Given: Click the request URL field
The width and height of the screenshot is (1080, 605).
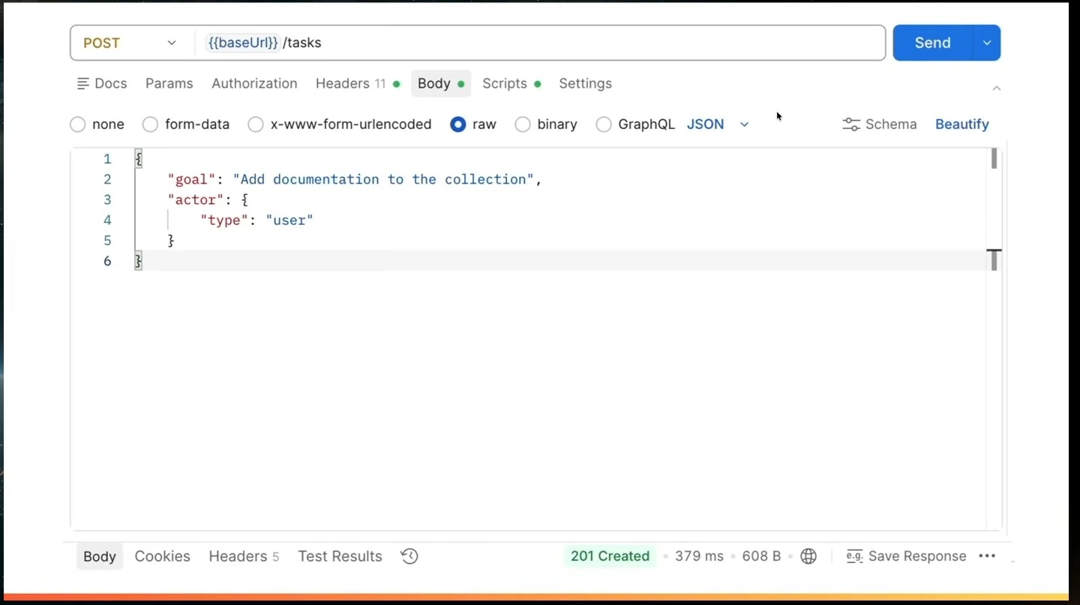Looking at the screenshot, I should [540, 43].
